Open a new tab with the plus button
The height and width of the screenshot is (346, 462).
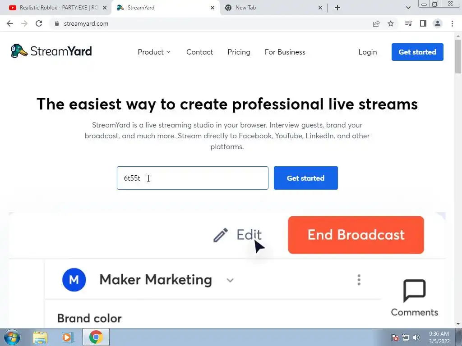click(337, 8)
